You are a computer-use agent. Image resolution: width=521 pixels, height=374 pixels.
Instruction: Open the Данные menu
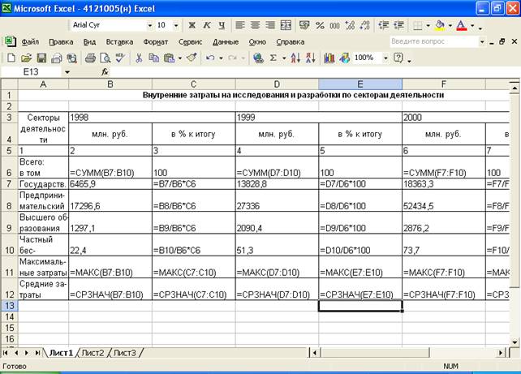pos(225,41)
